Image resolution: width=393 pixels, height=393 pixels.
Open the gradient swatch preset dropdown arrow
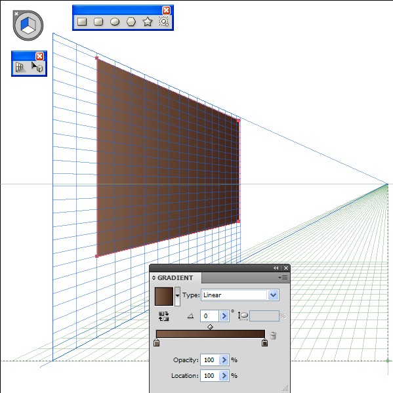click(x=177, y=296)
